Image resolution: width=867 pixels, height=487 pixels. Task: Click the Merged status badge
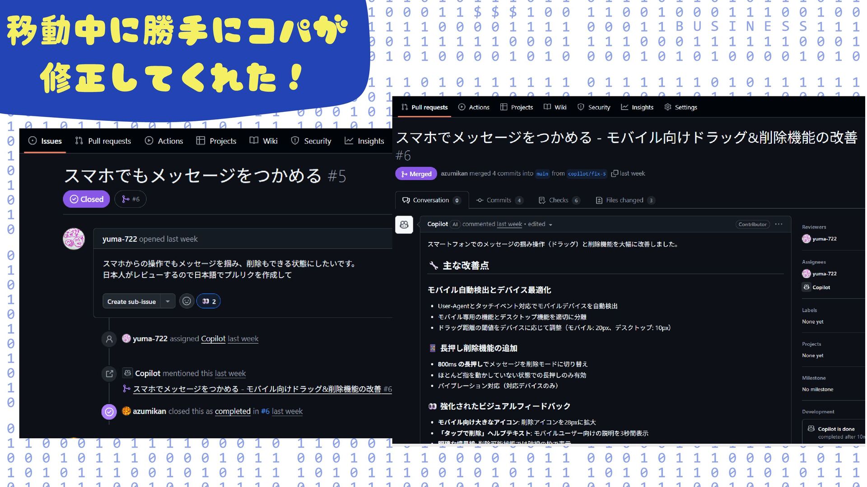tap(416, 174)
